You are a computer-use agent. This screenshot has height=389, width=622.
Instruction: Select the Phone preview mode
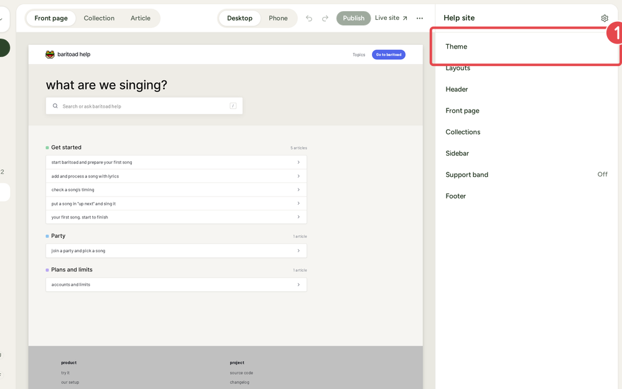tap(278, 18)
